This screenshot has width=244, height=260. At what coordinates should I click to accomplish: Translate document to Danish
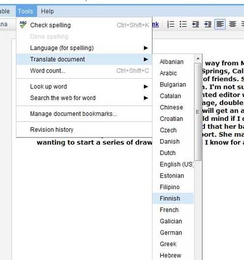(x=173, y=142)
